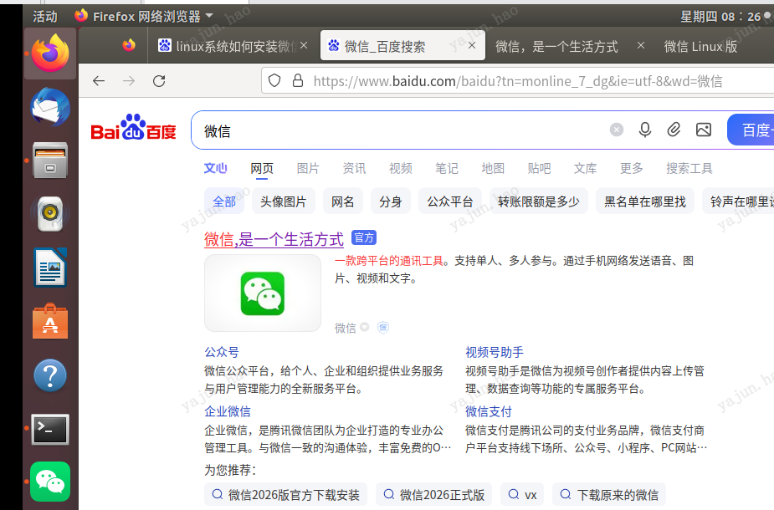The height and width of the screenshot is (510, 774).
Task: Select the 全部 filter option
Action: click(x=224, y=201)
